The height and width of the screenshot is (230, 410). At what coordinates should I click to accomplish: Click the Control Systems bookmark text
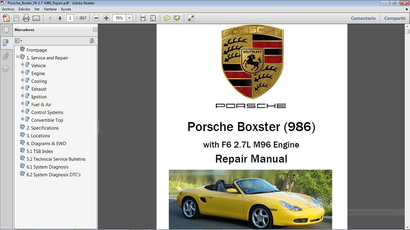tap(47, 113)
